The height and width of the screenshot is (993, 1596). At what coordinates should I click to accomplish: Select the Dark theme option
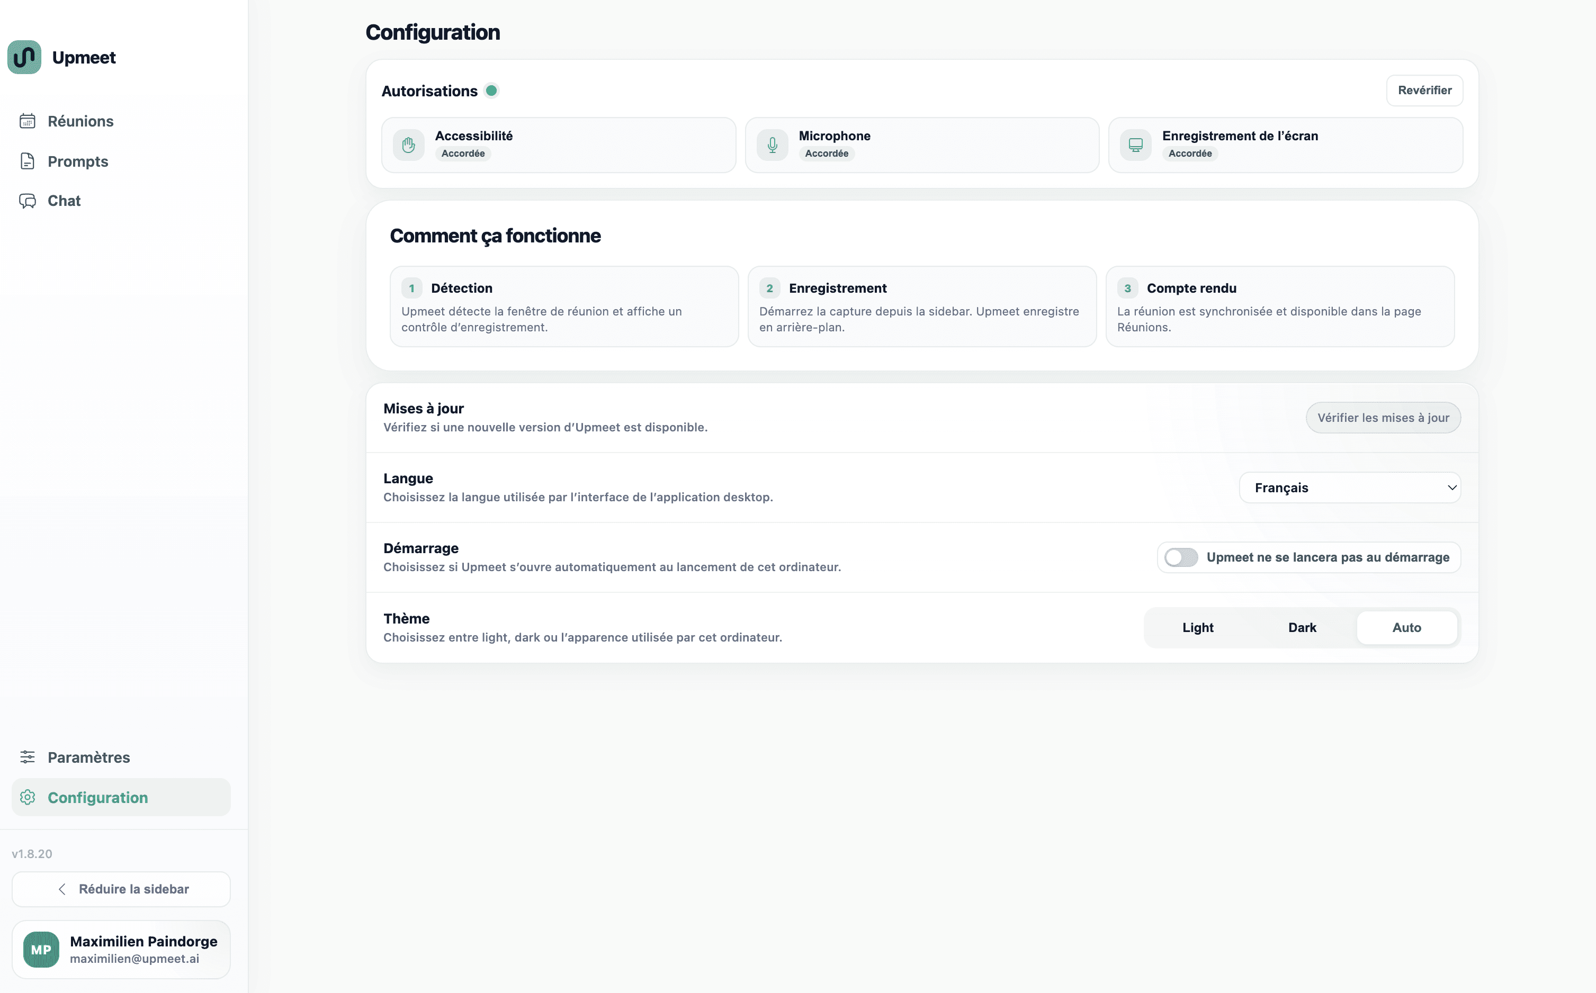[x=1302, y=628]
